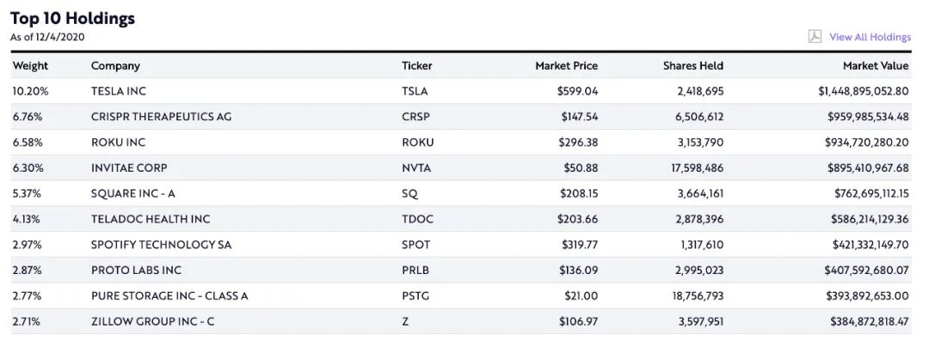Select the INVITAE CORP row name

[x=129, y=168]
